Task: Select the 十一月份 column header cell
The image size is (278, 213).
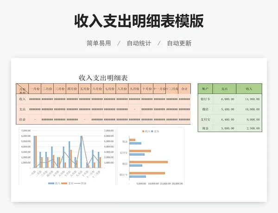Action: pyautogui.click(x=159, y=89)
